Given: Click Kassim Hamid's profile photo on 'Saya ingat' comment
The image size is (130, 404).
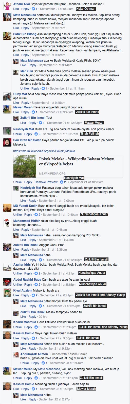Looking at the screenshot, I should click(x=7, y=336).
